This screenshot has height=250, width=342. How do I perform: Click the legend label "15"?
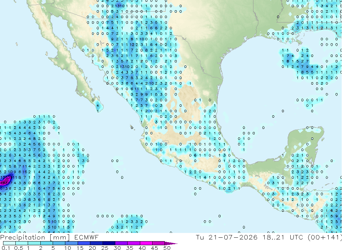80,248
